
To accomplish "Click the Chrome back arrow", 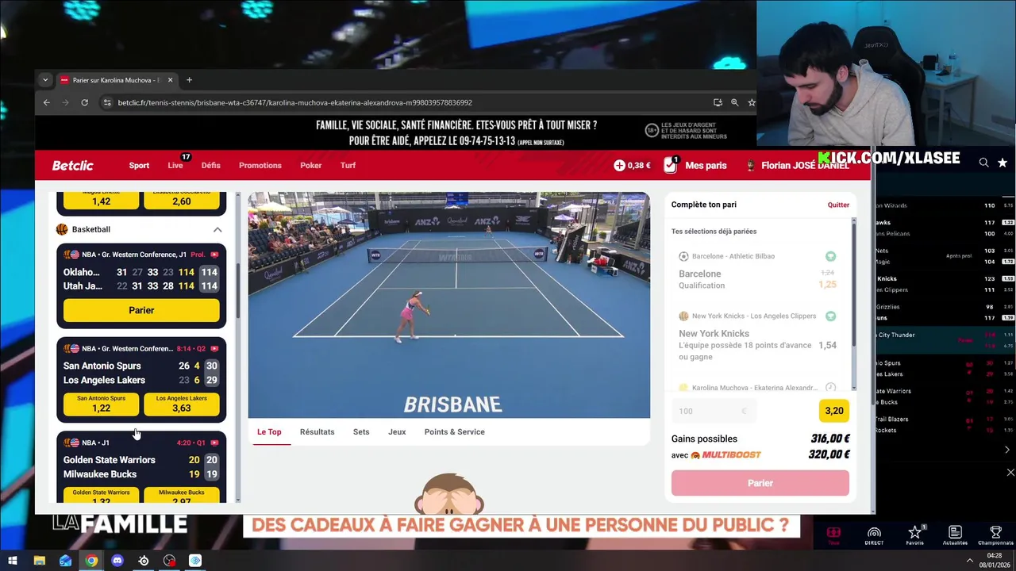I will (46, 102).
